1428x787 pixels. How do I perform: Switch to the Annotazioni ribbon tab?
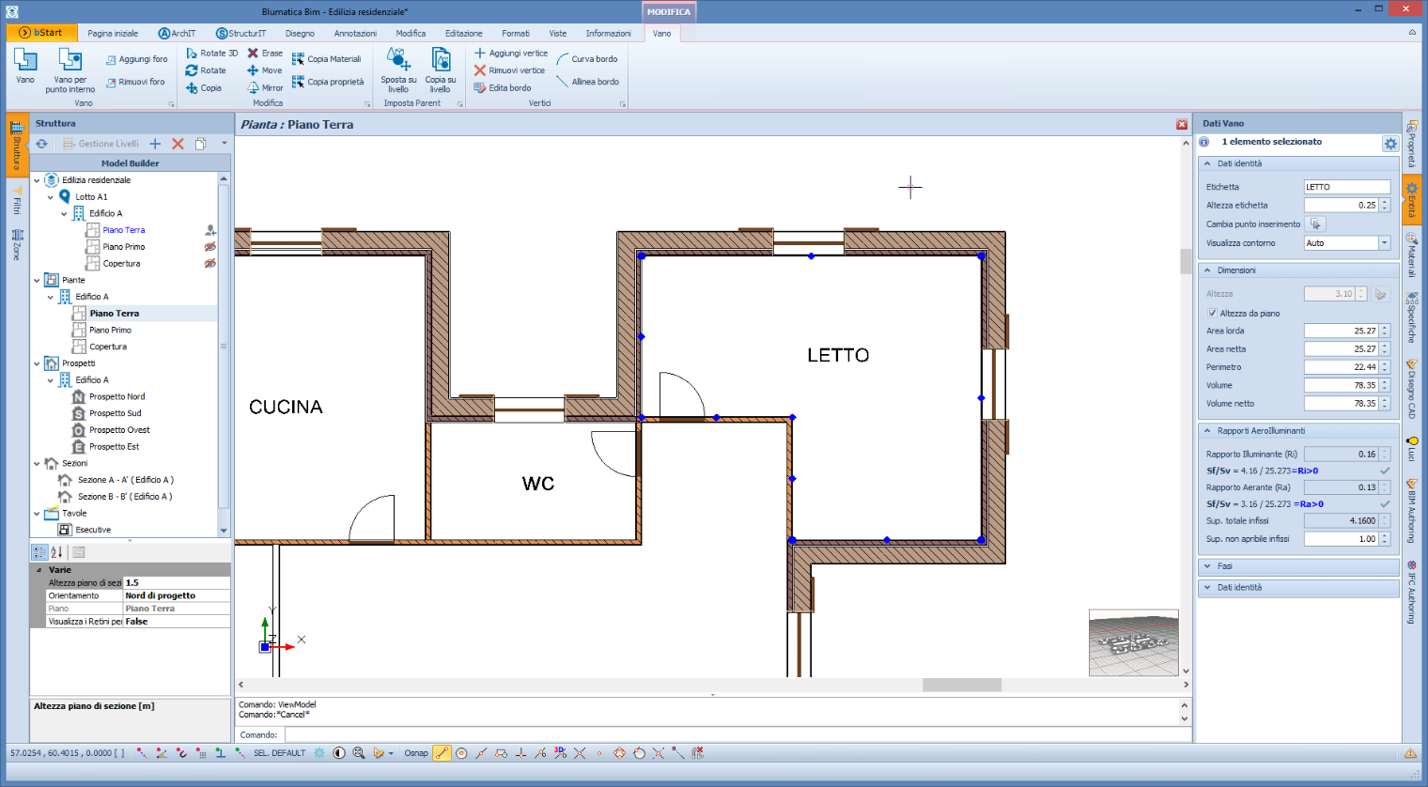(355, 33)
